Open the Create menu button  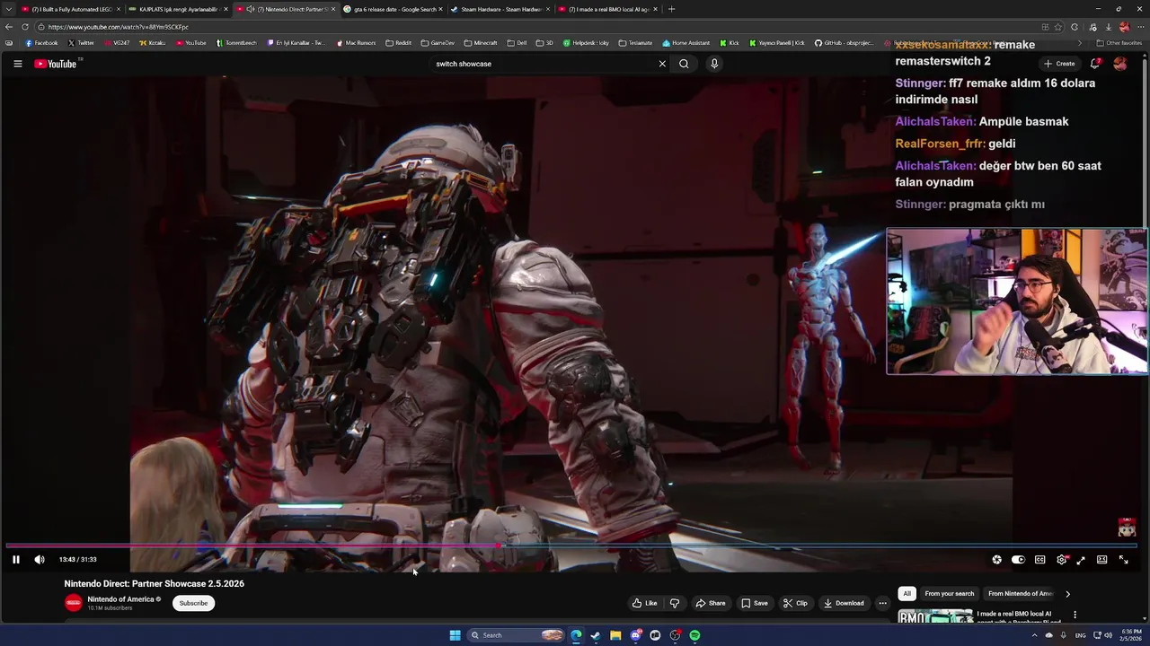pyautogui.click(x=1059, y=64)
